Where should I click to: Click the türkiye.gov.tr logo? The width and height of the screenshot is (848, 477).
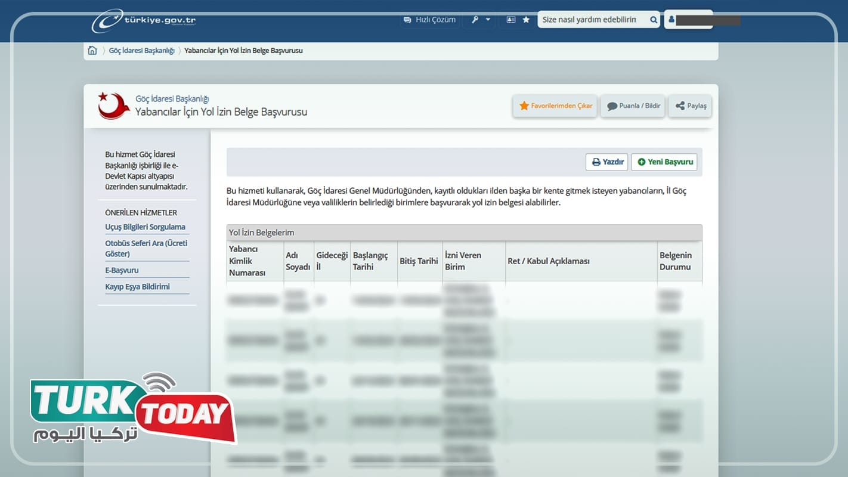[144, 20]
